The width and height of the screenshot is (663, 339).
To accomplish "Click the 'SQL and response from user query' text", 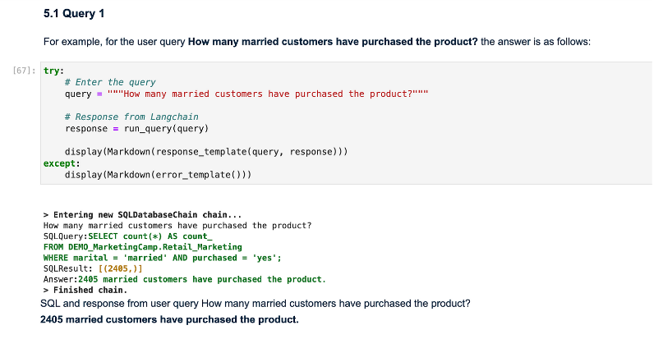I will (x=255, y=303).
